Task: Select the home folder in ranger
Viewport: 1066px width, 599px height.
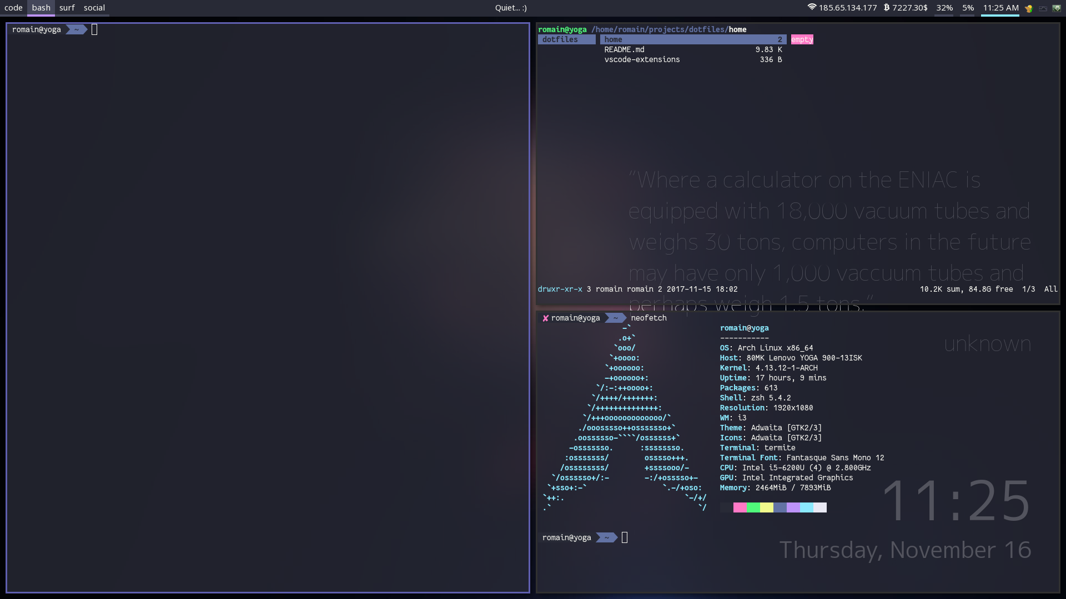Action: [x=614, y=39]
